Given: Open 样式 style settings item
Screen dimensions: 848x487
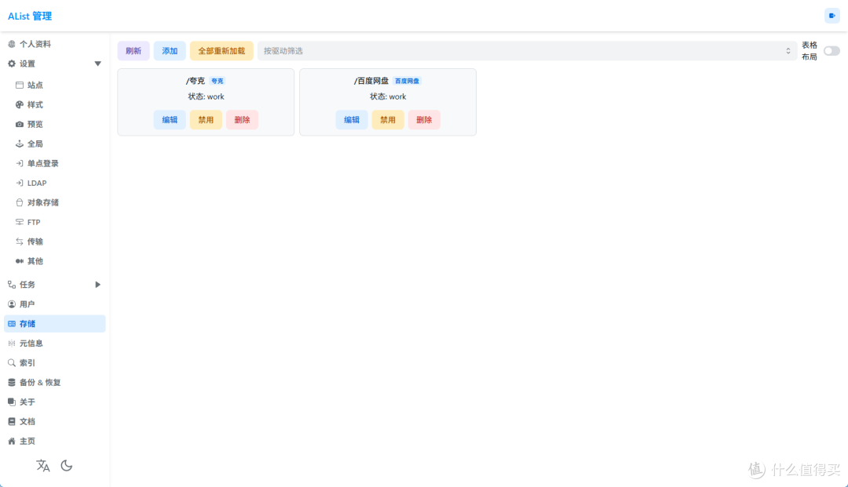Looking at the screenshot, I should pyautogui.click(x=58, y=105).
